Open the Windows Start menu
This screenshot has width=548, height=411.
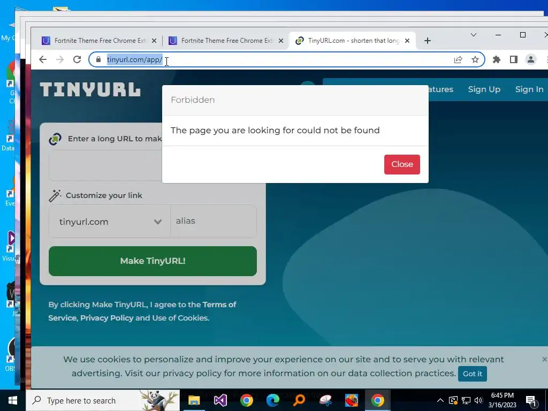(13, 400)
